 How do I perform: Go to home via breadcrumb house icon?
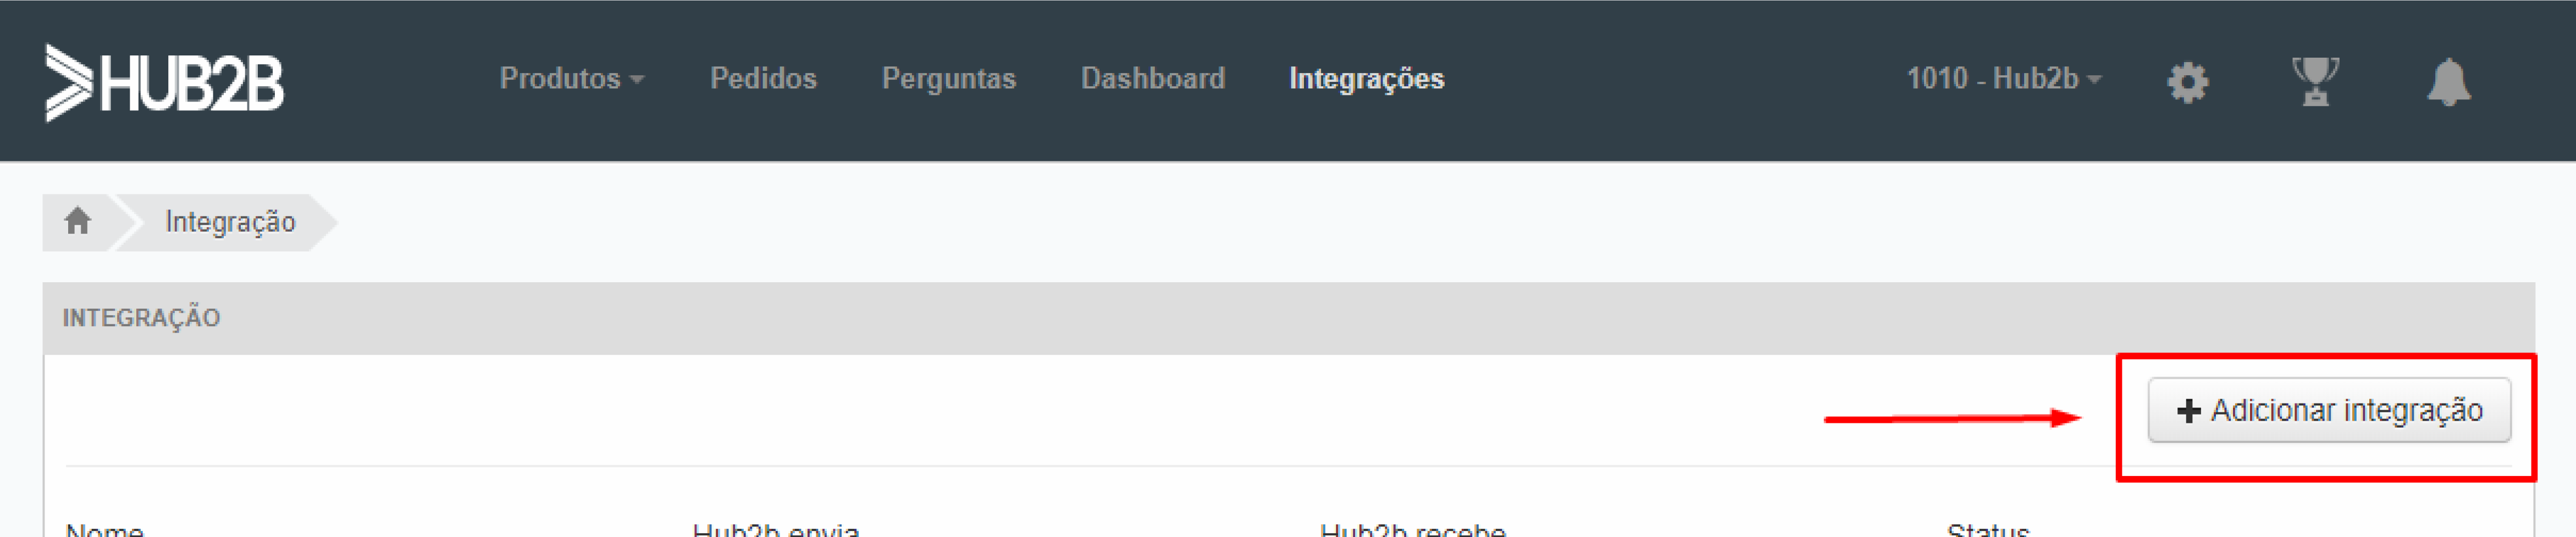[x=78, y=221]
